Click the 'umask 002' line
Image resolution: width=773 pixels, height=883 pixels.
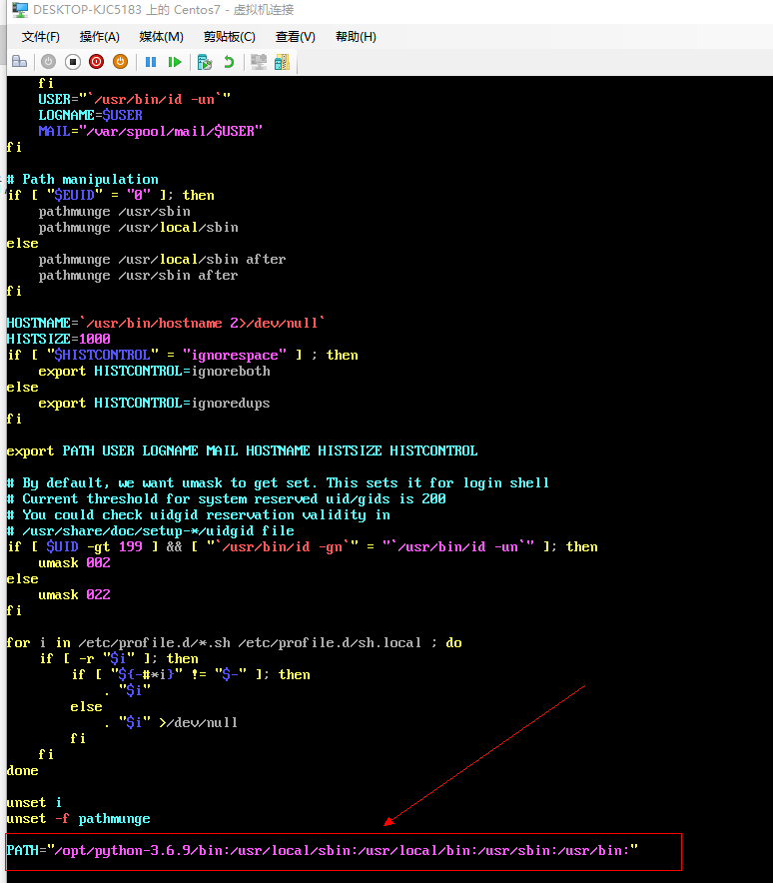74,562
